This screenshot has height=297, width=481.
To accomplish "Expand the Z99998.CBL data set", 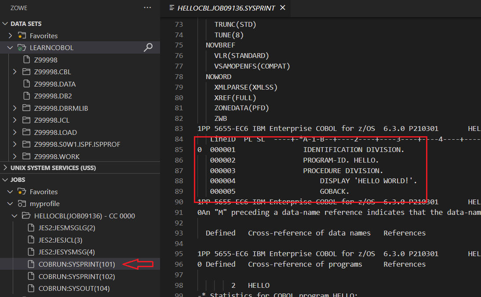I will coord(15,72).
